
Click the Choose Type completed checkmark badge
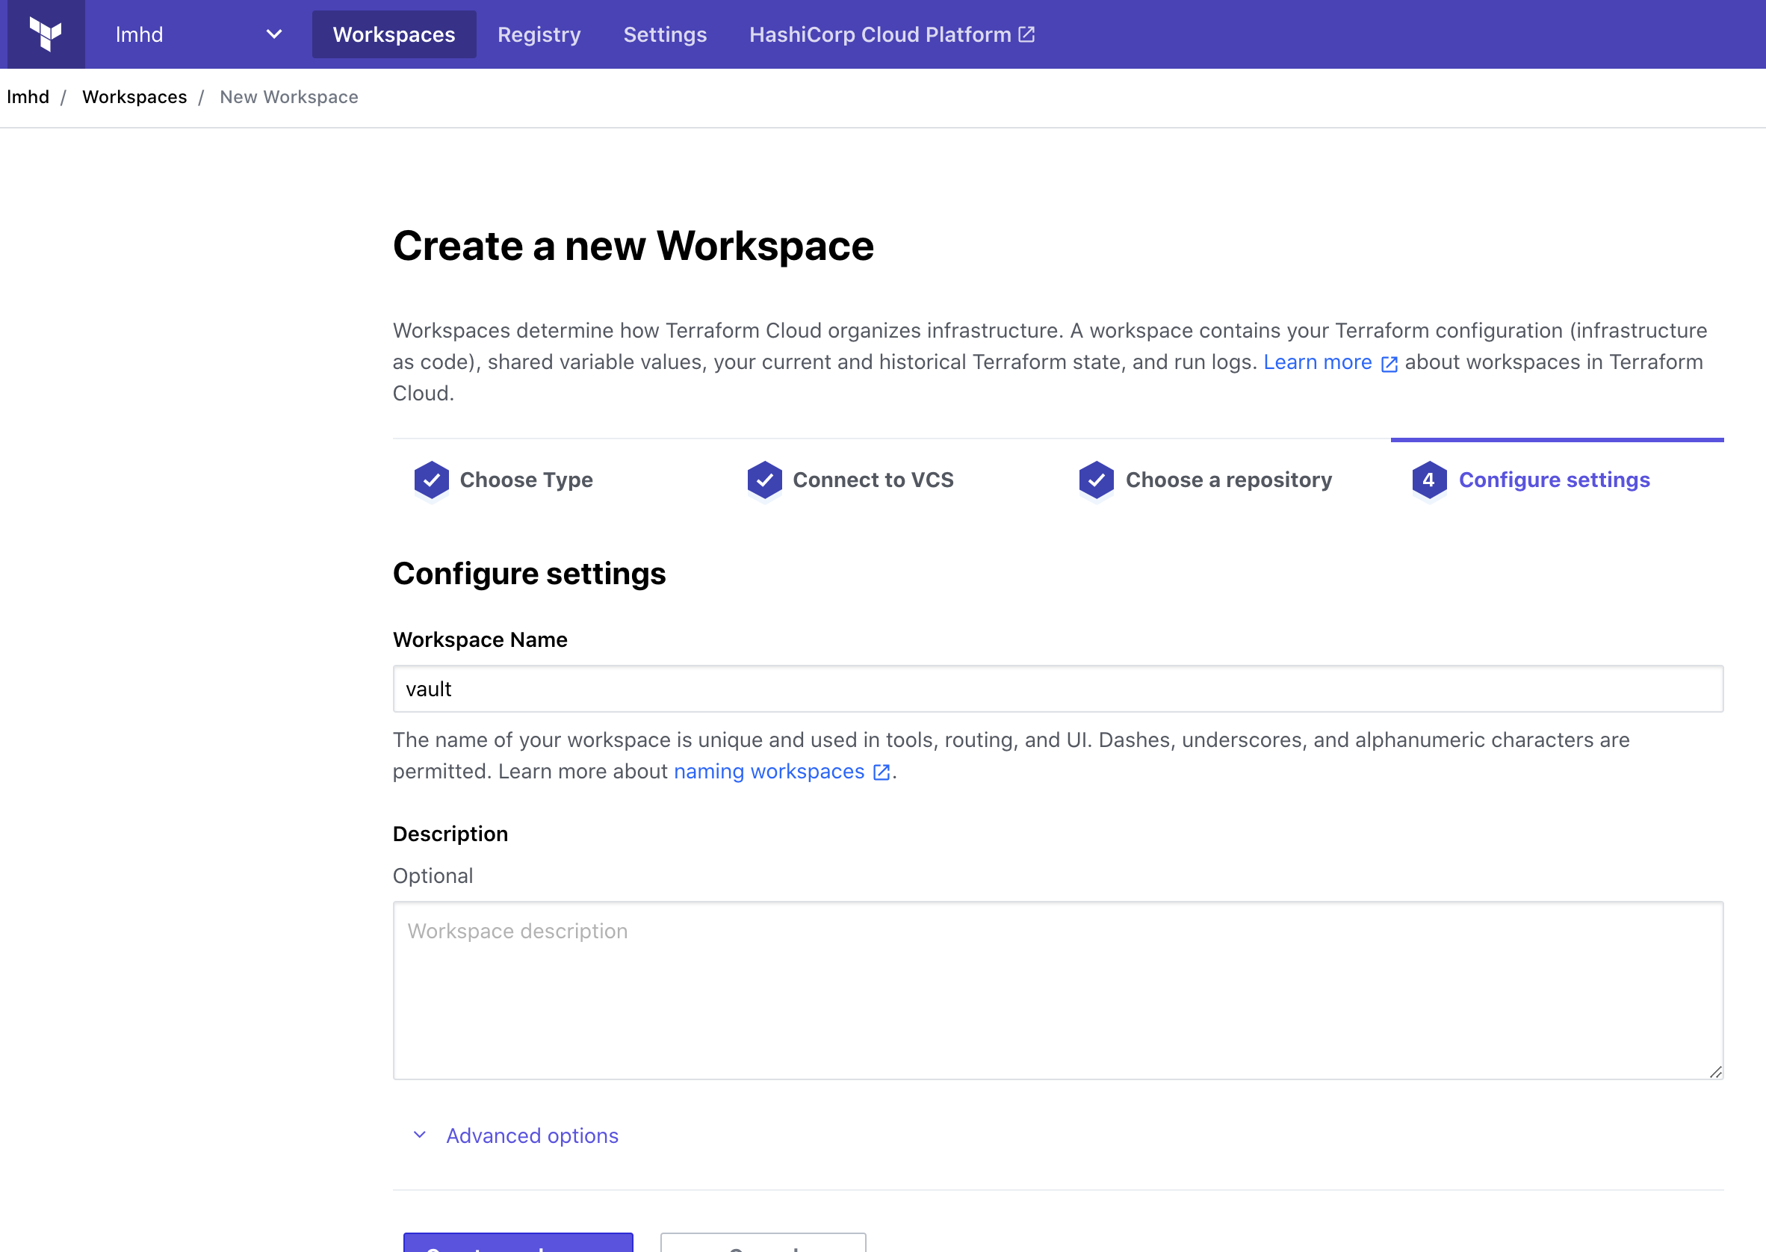[x=431, y=480]
